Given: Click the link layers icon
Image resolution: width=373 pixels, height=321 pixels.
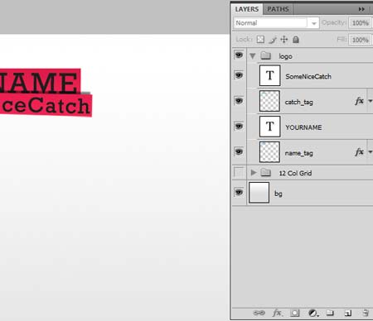Looking at the screenshot, I should coord(259,313).
